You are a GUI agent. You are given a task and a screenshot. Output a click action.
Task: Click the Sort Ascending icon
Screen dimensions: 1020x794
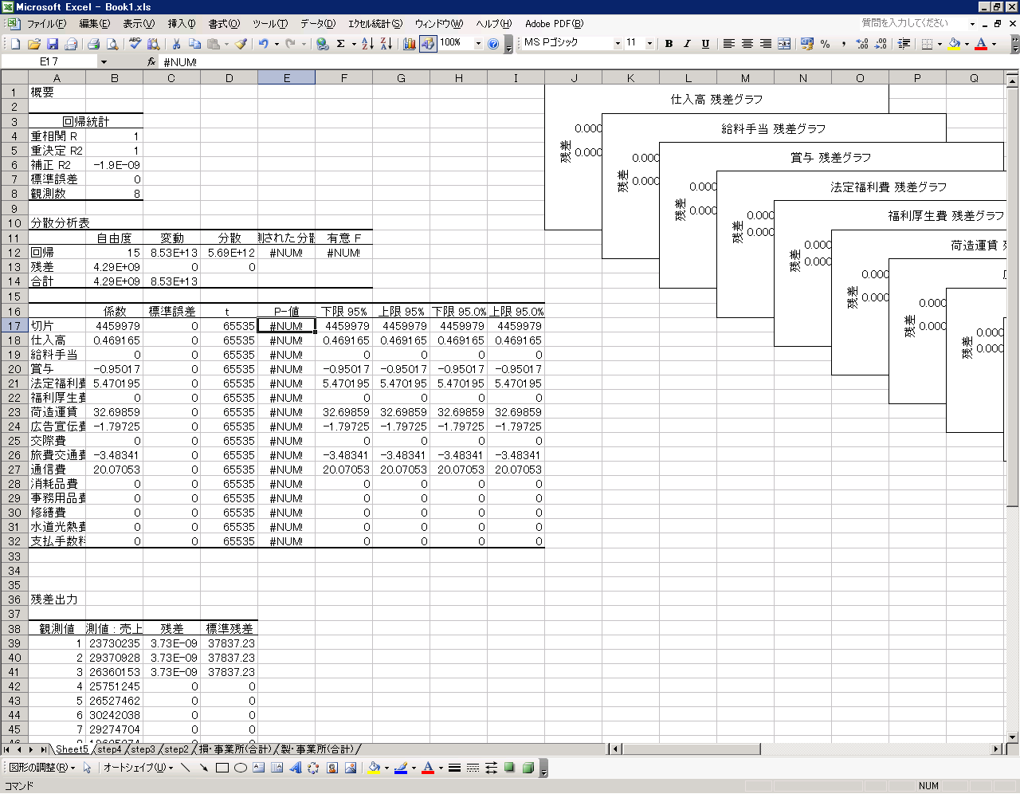point(367,44)
